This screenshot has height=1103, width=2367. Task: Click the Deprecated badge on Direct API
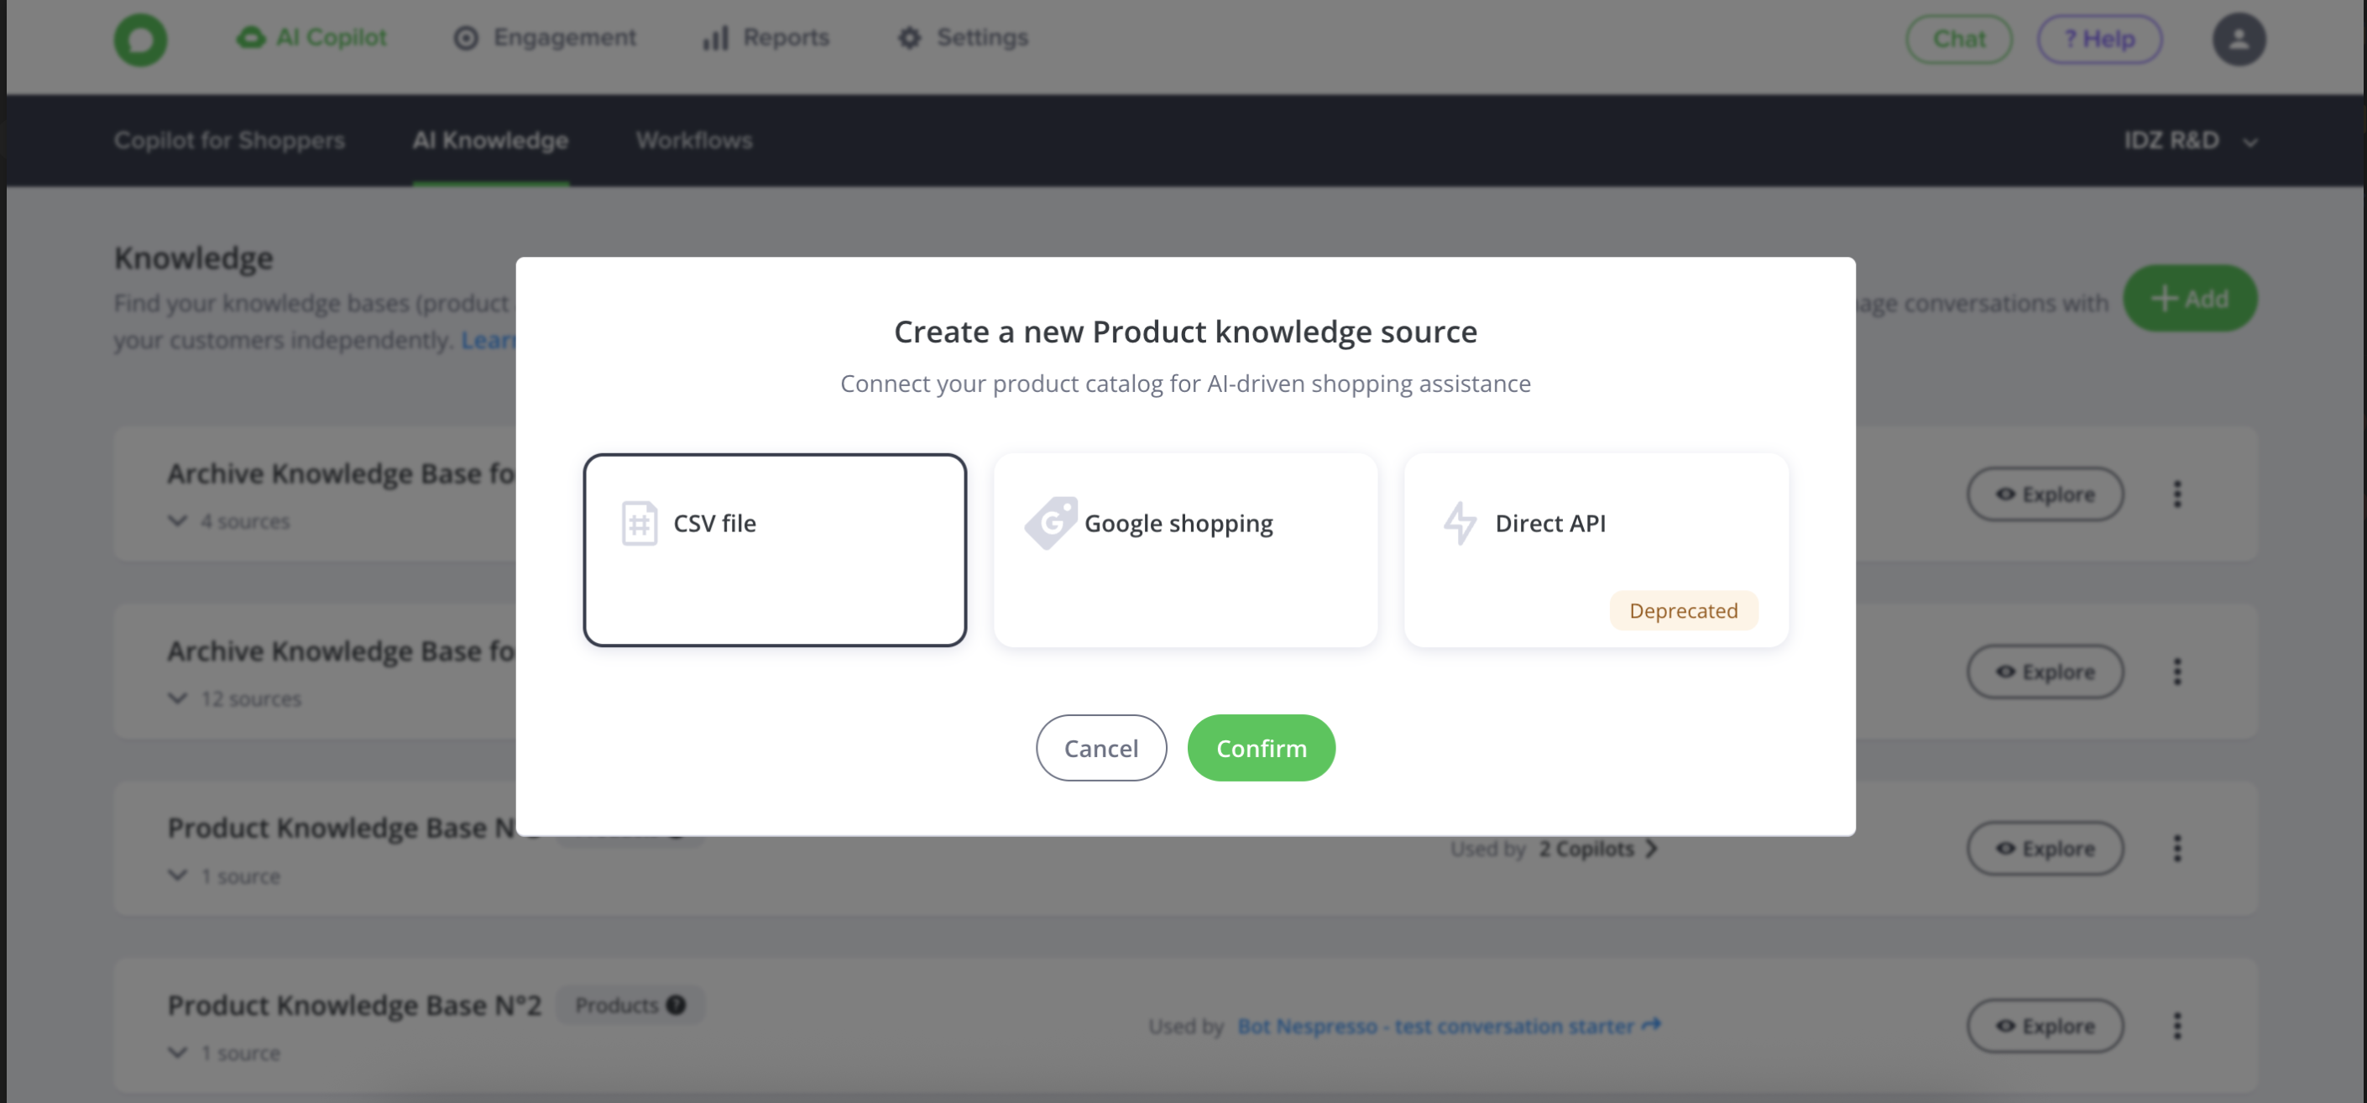[x=1684, y=610]
